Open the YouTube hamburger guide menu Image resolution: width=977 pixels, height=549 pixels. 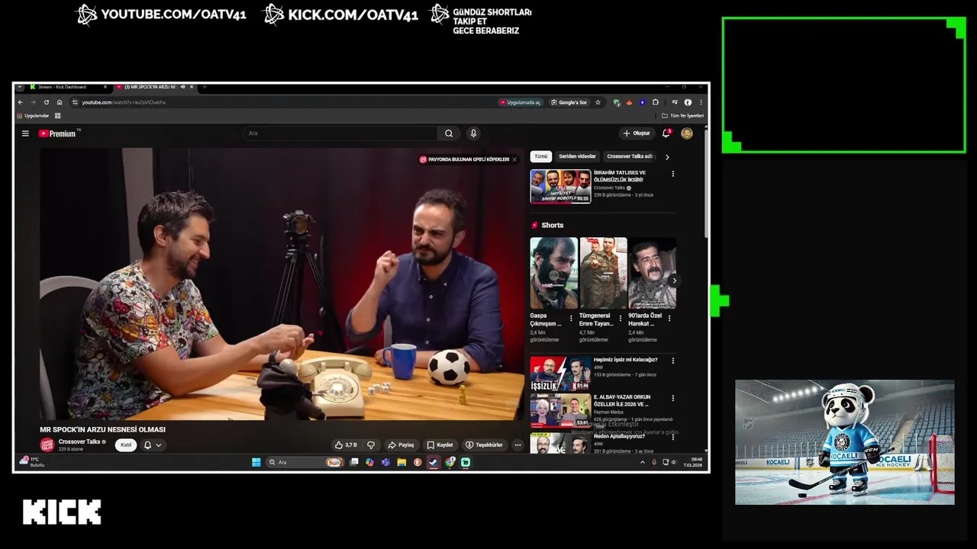click(25, 133)
